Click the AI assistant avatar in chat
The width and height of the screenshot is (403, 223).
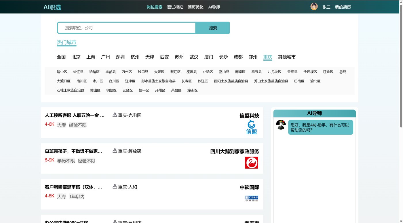[281, 125]
